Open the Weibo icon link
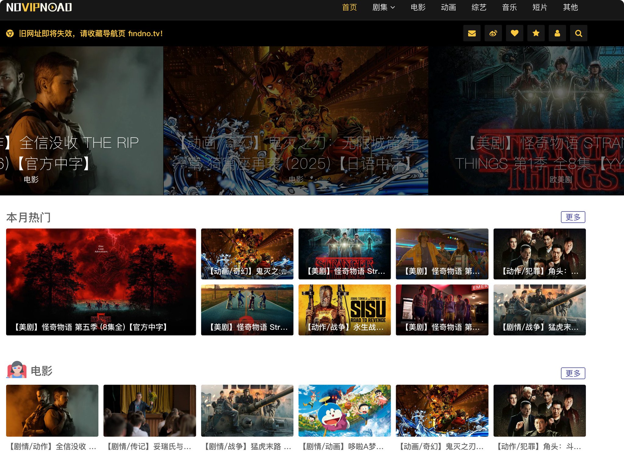This screenshot has height=456, width=624. coord(493,33)
